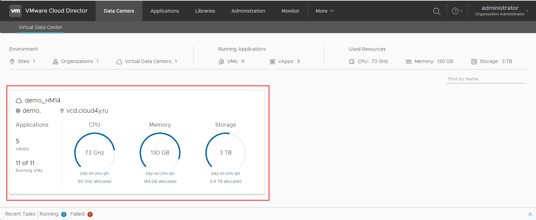Open Recent Tasks in the status bar
Image resolution: width=536 pixels, height=220 pixels.
point(20,214)
